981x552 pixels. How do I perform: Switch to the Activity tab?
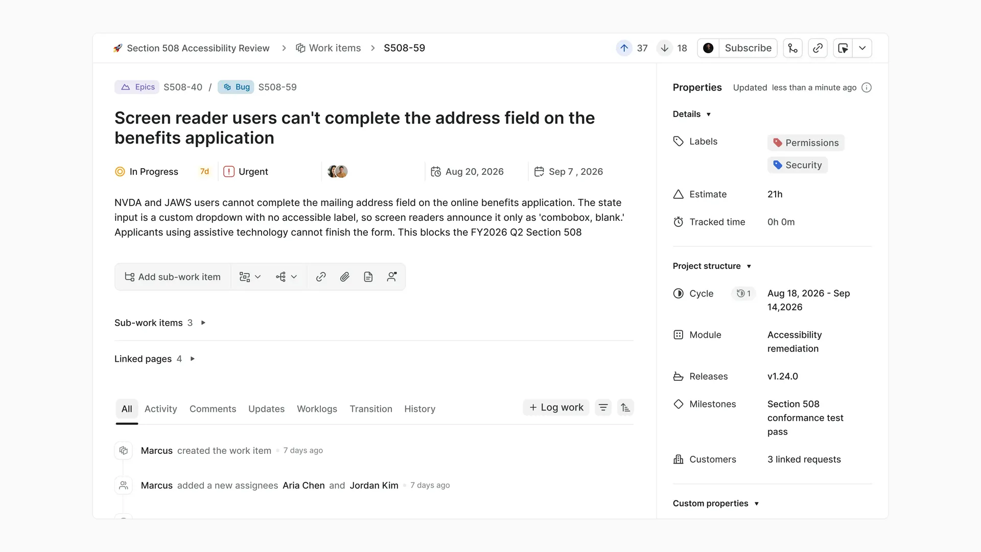[x=160, y=409]
